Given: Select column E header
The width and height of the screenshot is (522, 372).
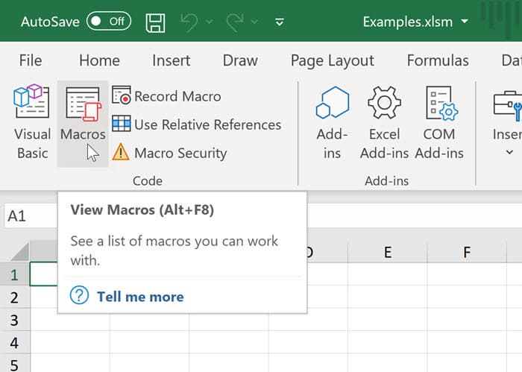Looking at the screenshot, I should pyautogui.click(x=388, y=252).
